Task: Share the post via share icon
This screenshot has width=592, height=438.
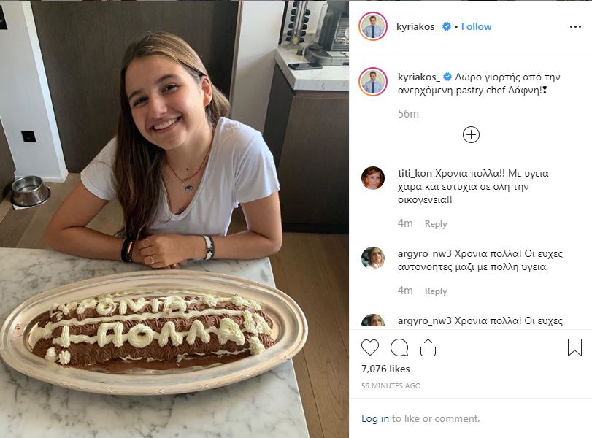Action: click(428, 347)
